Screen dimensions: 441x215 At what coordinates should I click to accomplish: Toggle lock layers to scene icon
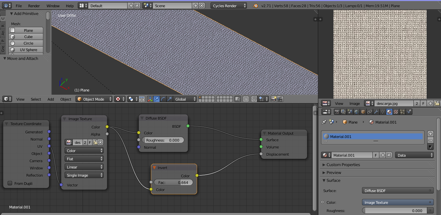238,99
